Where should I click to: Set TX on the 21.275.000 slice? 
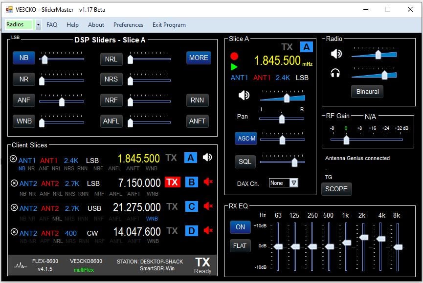coord(172,206)
